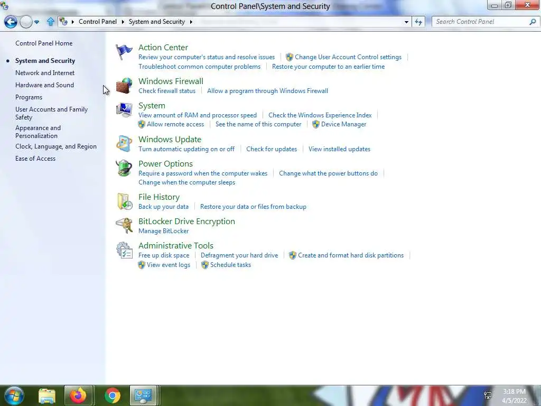Open the Windows Update icon
The height and width of the screenshot is (406, 541).
124,144
